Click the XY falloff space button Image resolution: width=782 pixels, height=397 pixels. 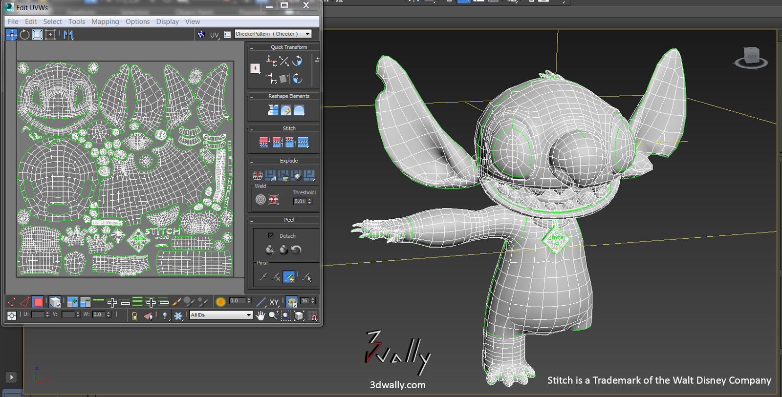[x=274, y=302]
